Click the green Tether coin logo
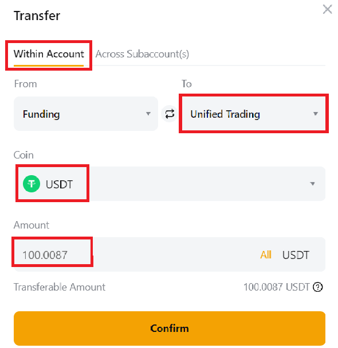The height and width of the screenshot is (348, 338). tap(32, 184)
